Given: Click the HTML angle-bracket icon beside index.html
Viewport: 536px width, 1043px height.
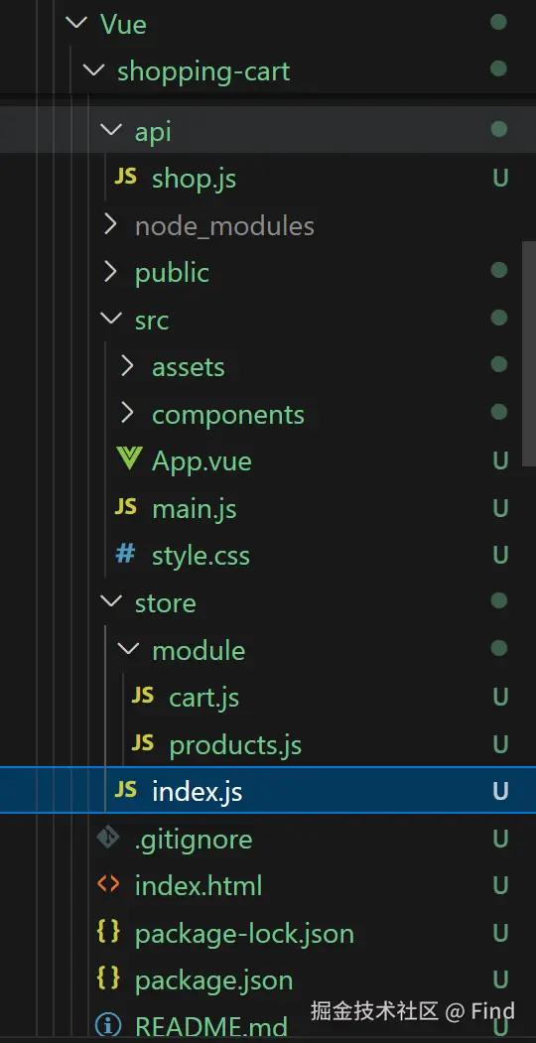Looking at the screenshot, I should pyautogui.click(x=108, y=884).
